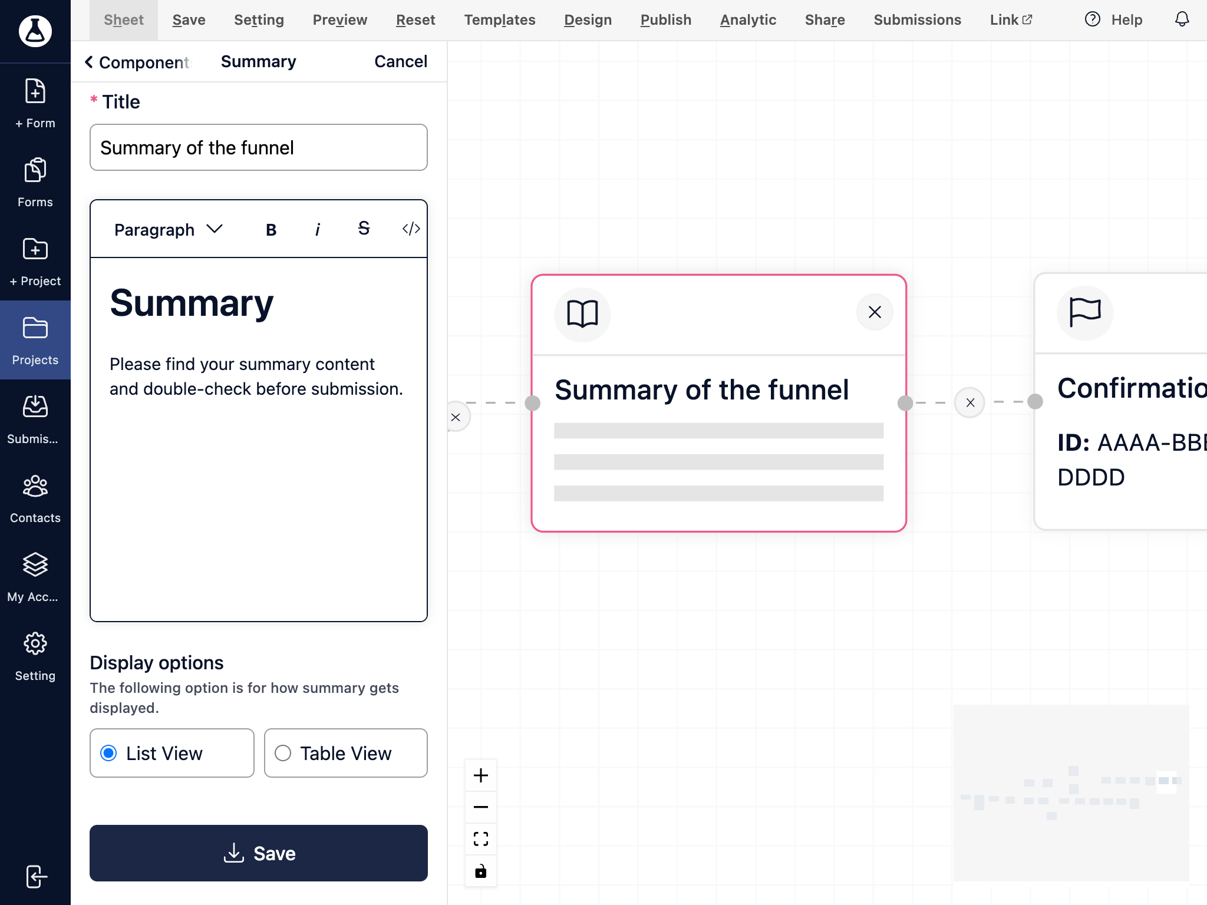Viewport: 1207px width, 905px height.
Task: Click into the summary text editor body
Action: click(259, 440)
